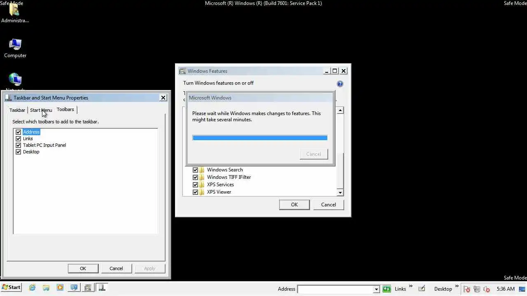Click the Desktop toolbar label on taskbar

click(x=443, y=289)
